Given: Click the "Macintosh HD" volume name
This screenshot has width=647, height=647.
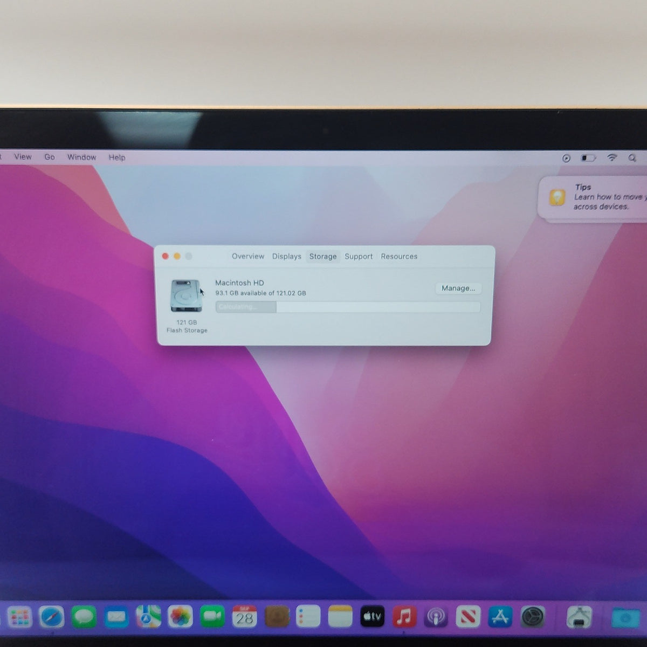Looking at the screenshot, I should 239,283.
